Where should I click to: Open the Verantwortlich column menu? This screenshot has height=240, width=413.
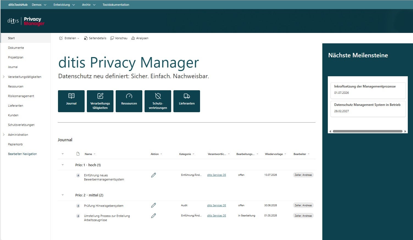click(219, 154)
